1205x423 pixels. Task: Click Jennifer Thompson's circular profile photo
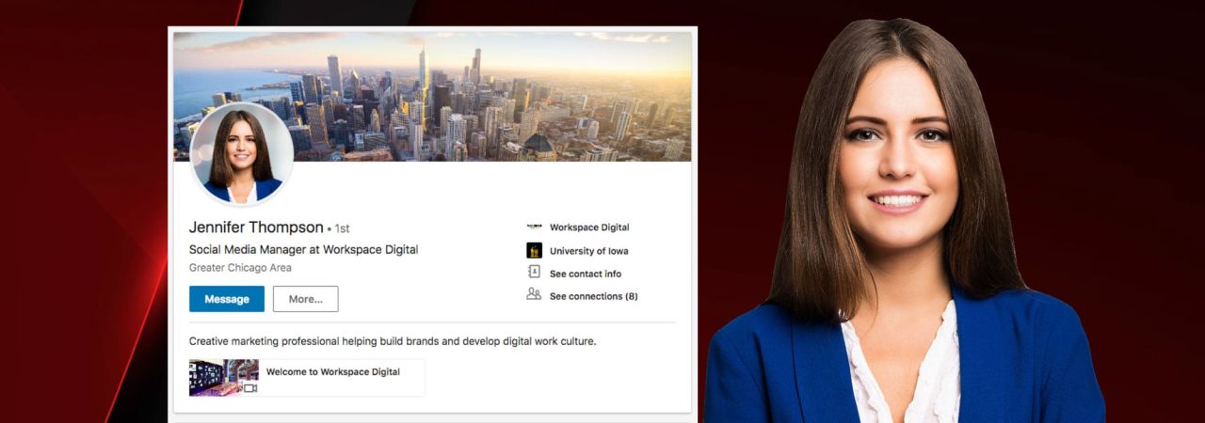(x=242, y=153)
